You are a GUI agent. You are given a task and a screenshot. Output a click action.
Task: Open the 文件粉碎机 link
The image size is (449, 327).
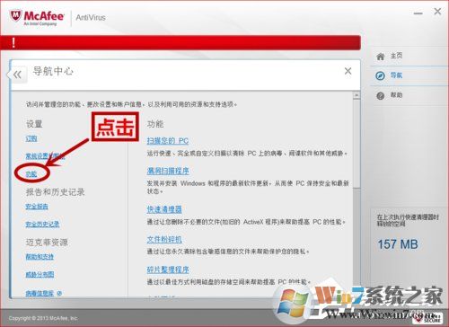click(x=164, y=239)
